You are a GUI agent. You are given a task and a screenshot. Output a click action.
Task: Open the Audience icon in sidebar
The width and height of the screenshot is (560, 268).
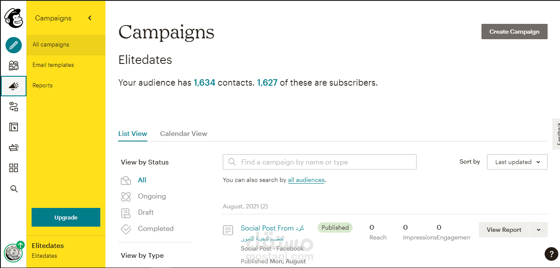tap(14, 66)
